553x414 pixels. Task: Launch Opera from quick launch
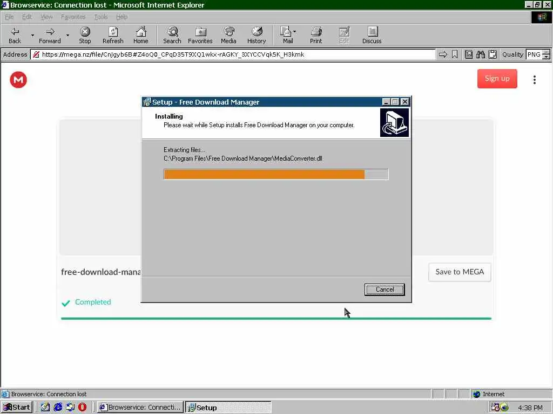82,408
